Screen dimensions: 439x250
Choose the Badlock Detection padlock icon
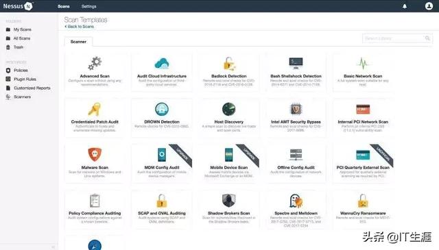[229, 64]
